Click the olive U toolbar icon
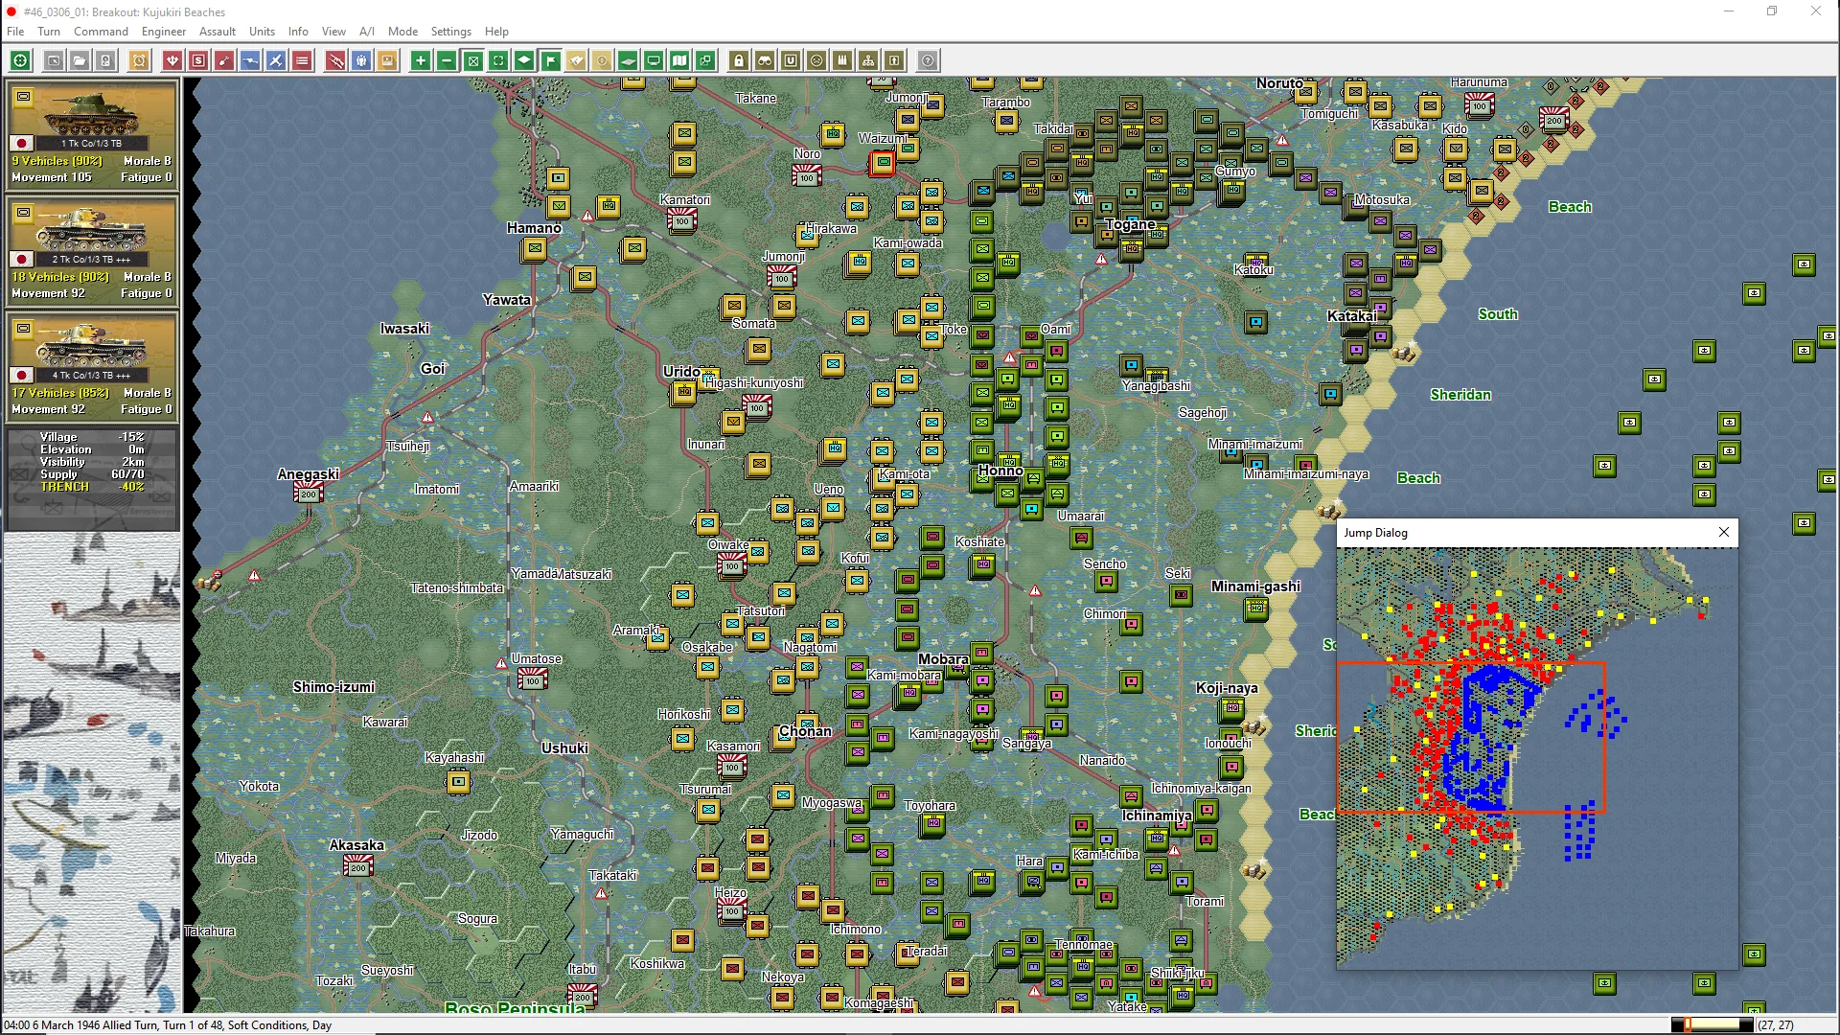 [791, 61]
